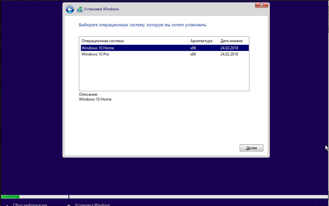Click the 24.02.2018 date for Windows 10 Home
This screenshot has height=206, width=329.
[229, 48]
